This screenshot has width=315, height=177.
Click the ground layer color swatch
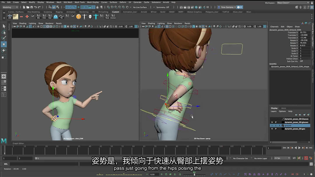click(283, 125)
